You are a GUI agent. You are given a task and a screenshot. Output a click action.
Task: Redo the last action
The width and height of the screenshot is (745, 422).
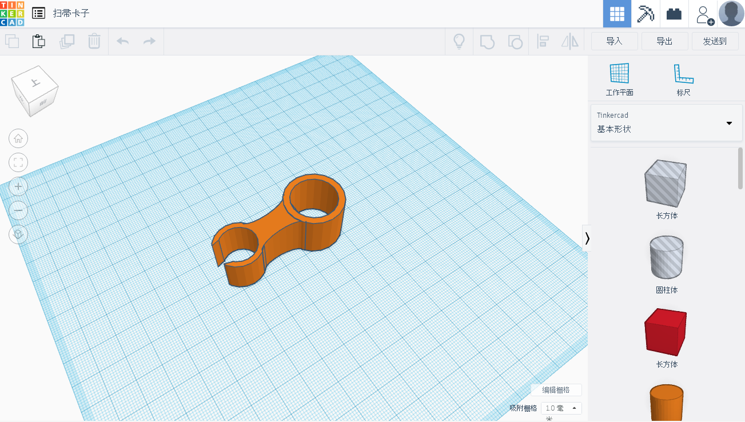point(149,41)
